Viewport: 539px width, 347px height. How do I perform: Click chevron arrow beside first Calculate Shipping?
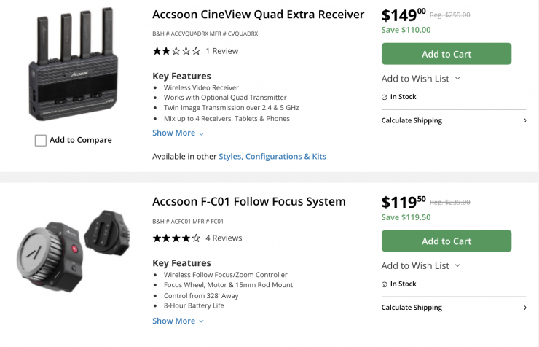point(525,120)
